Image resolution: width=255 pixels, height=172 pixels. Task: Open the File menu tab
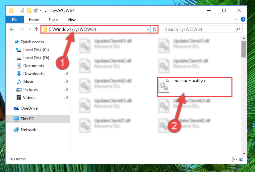pyautogui.click(x=15, y=20)
